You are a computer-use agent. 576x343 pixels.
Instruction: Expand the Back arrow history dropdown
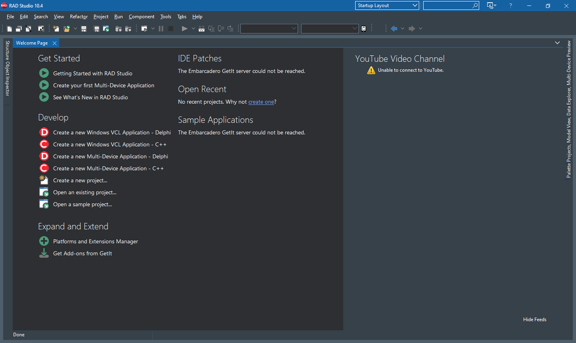[403, 29]
